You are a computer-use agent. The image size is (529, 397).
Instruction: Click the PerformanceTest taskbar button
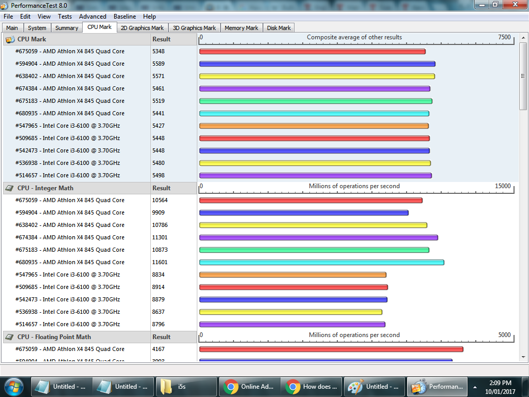click(437, 387)
